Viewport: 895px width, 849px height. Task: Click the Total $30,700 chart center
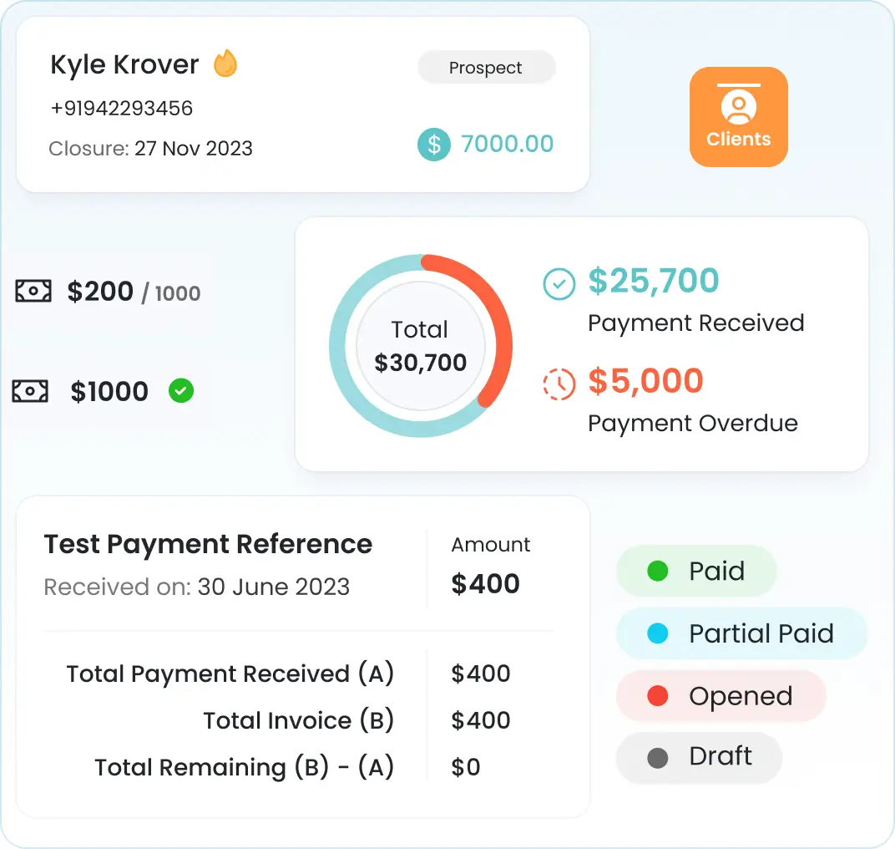420,345
